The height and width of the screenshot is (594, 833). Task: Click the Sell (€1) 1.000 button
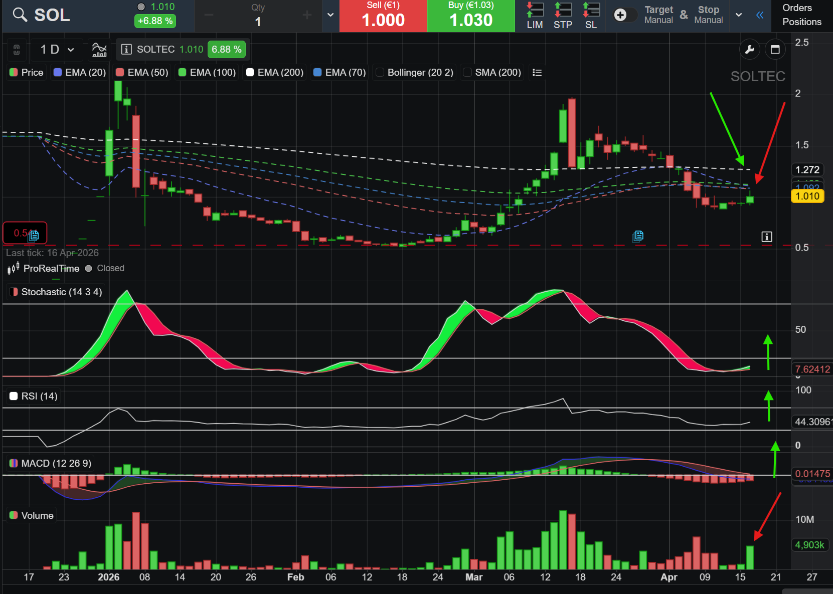pyautogui.click(x=383, y=16)
